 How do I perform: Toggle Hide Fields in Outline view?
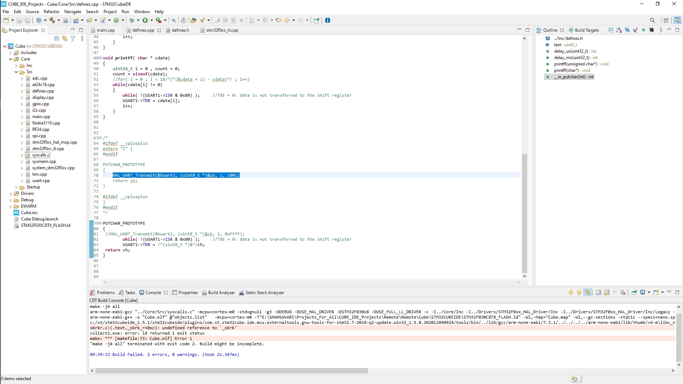627,30
